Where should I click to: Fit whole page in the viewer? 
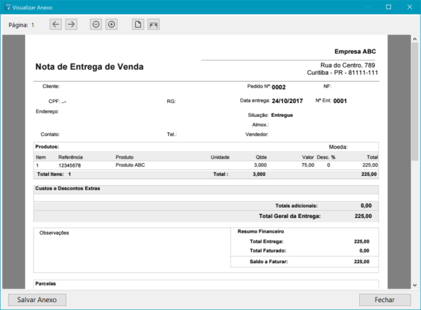tap(138, 25)
